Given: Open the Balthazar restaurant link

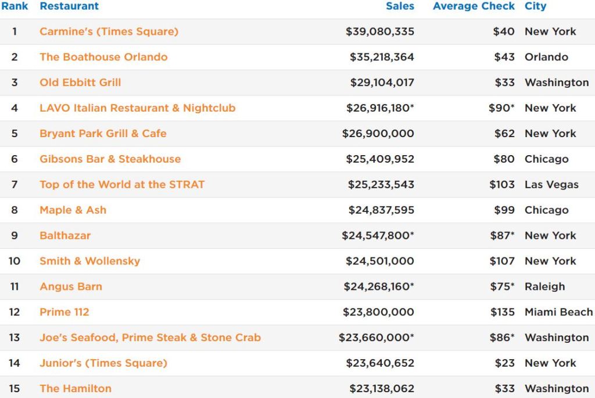Looking at the screenshot, I should [x=65, y=236].
